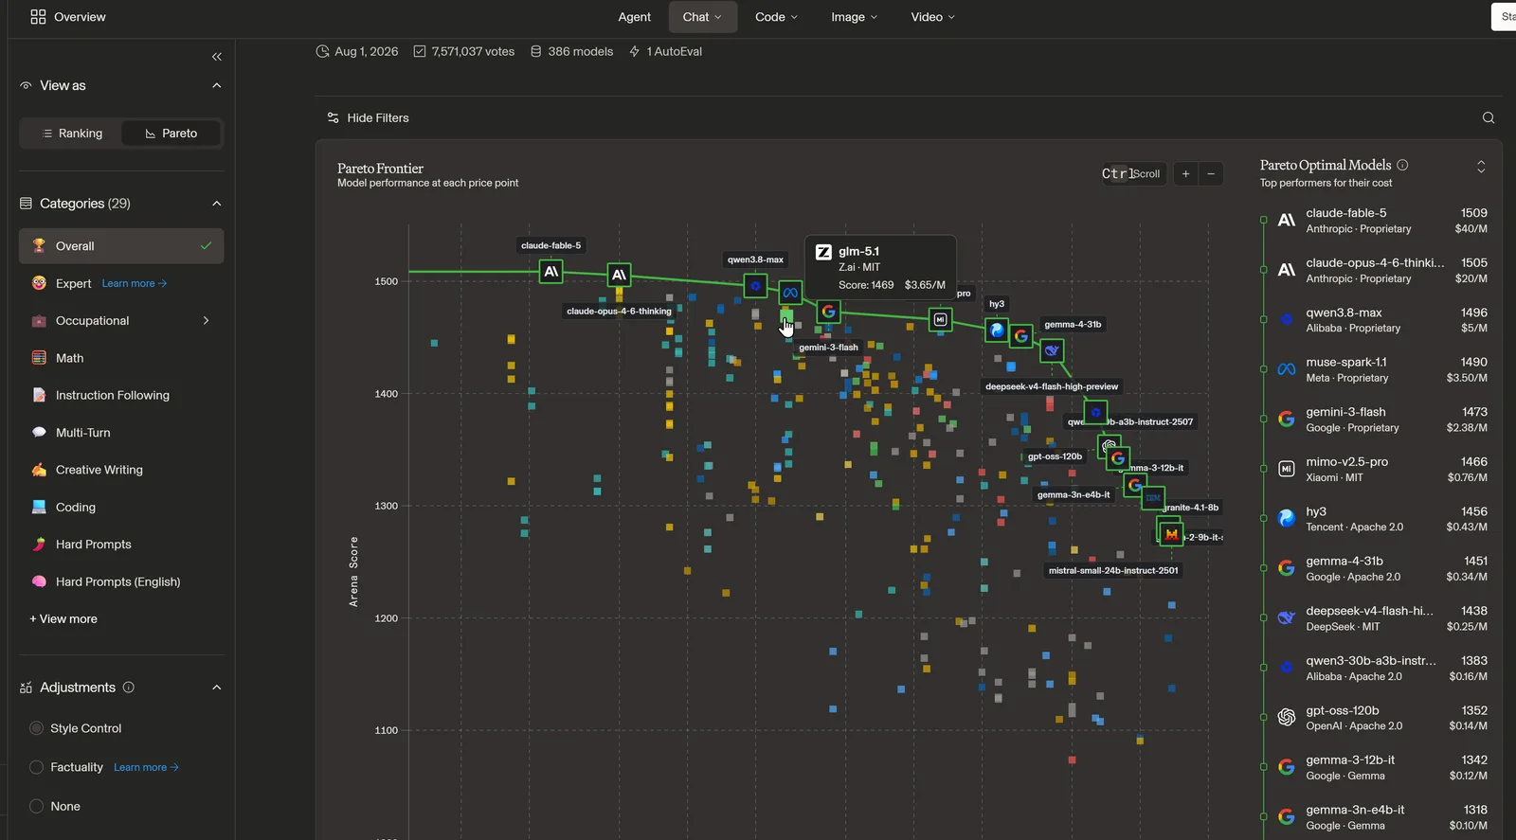Select the deepseek-v4-flash chart marker
Viewport: 1516px width, 840px height.
coord(1052,350)
